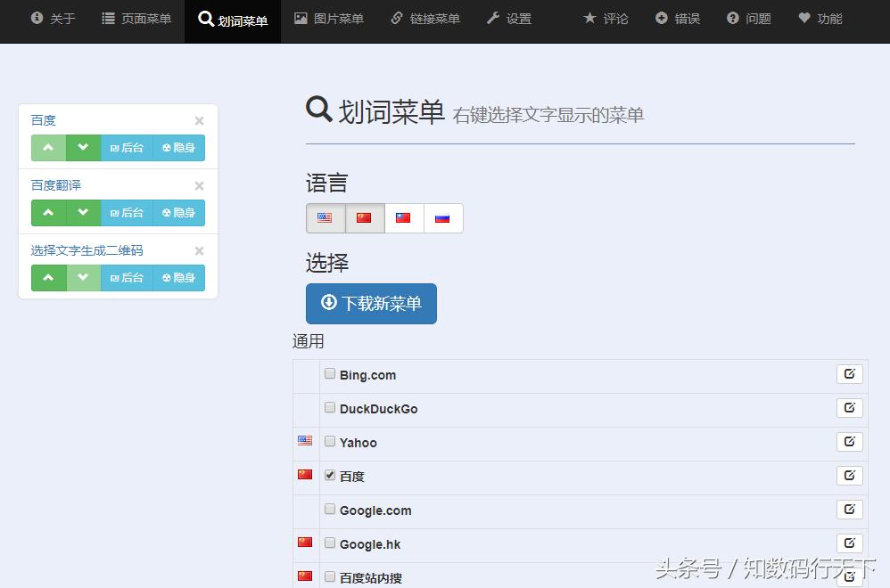
Task: Check the Google.com checkbox
Action: [x=329, y=509]
